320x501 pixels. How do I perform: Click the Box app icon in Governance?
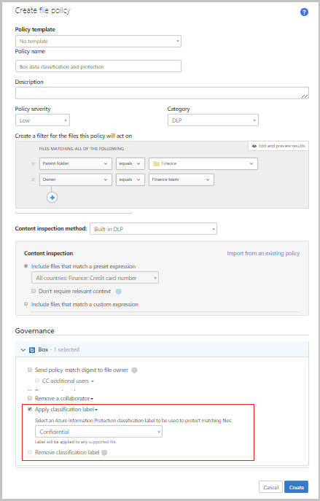click(x=32, y=350)
